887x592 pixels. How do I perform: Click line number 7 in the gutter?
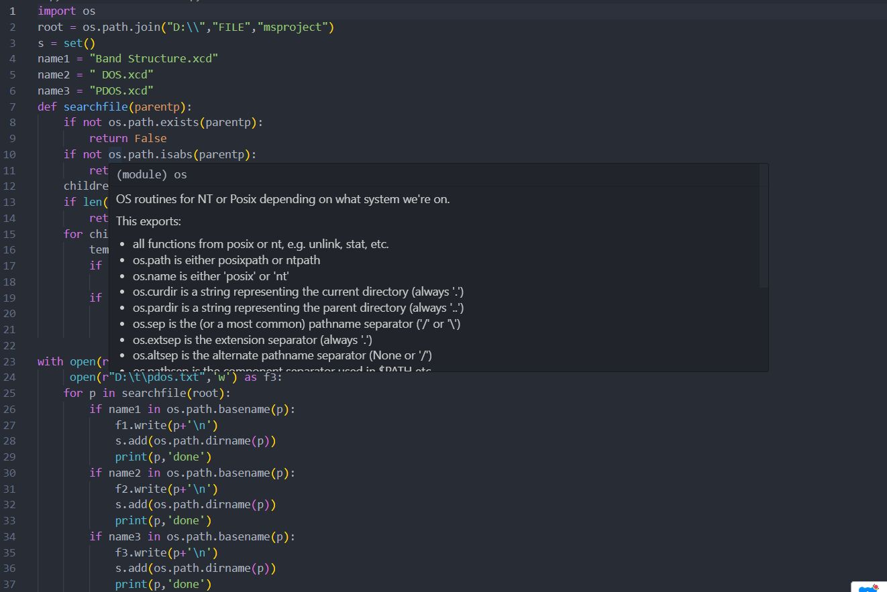pyautogui.click(x=13, y=107)
